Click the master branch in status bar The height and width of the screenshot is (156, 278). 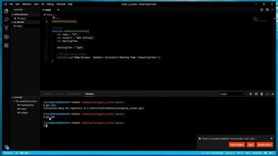[9, 153]
